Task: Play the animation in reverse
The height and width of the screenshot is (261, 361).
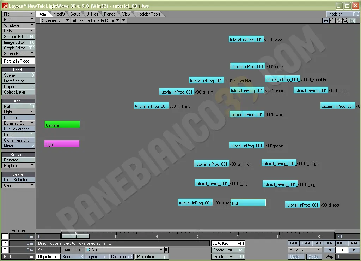Action: point(330,250)
